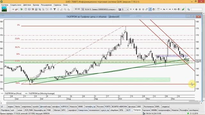Click the blue info circle icon

51,9
